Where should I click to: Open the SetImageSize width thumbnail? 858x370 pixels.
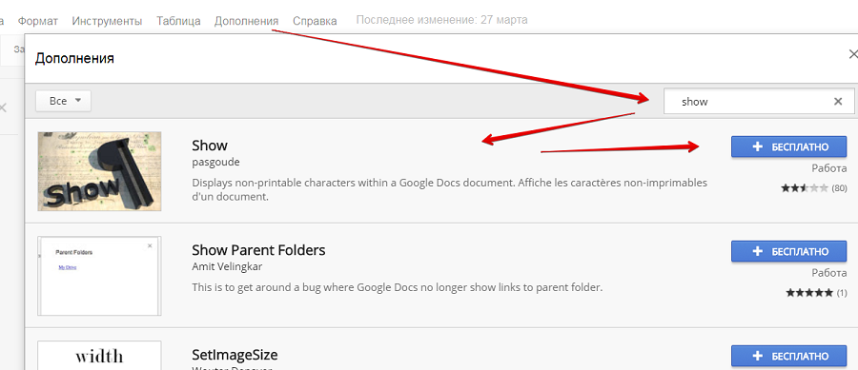(99, 356)
